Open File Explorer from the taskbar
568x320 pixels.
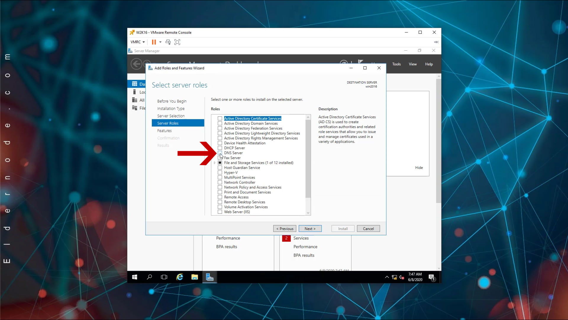point(195,277)
